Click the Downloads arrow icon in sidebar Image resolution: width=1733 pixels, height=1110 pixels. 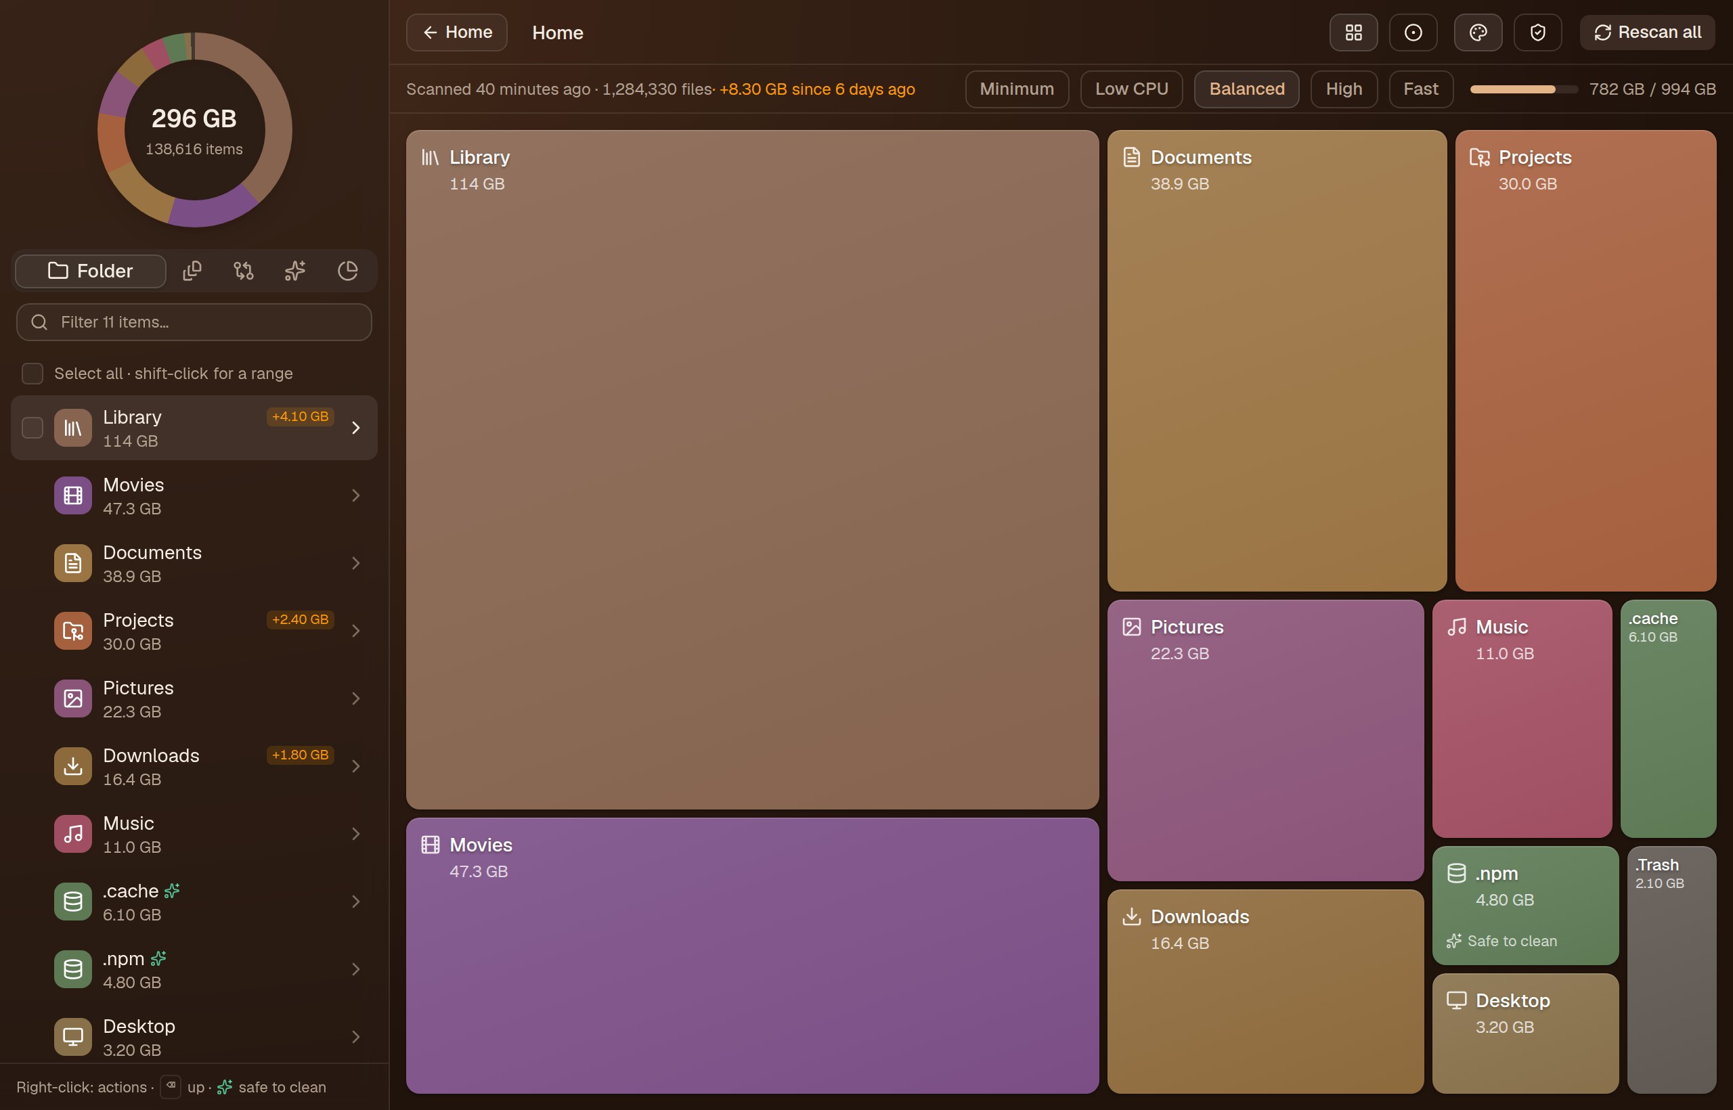(x=73, y=766)
